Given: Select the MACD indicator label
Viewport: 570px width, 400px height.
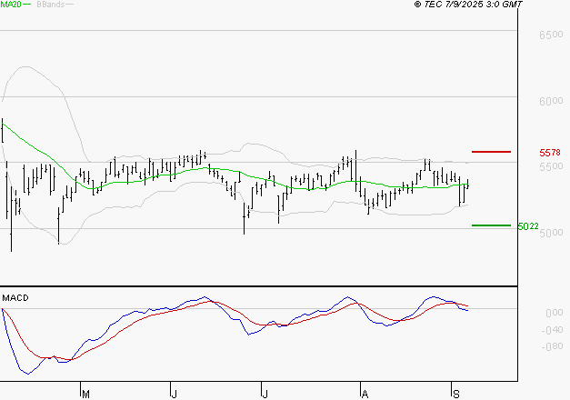Looking at the screenshot, I should pyautogui.click(x=15, y=297).
